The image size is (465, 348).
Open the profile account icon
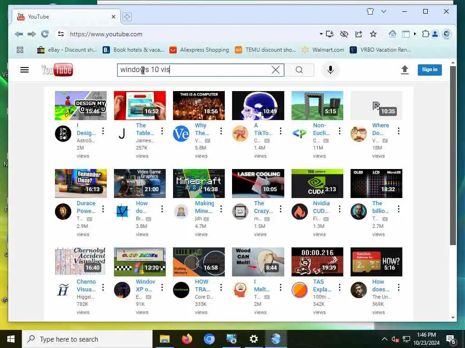435,34
